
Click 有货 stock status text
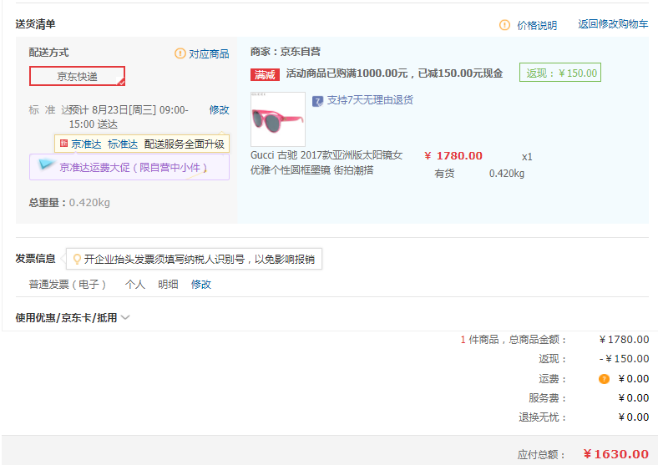(444, 174)
